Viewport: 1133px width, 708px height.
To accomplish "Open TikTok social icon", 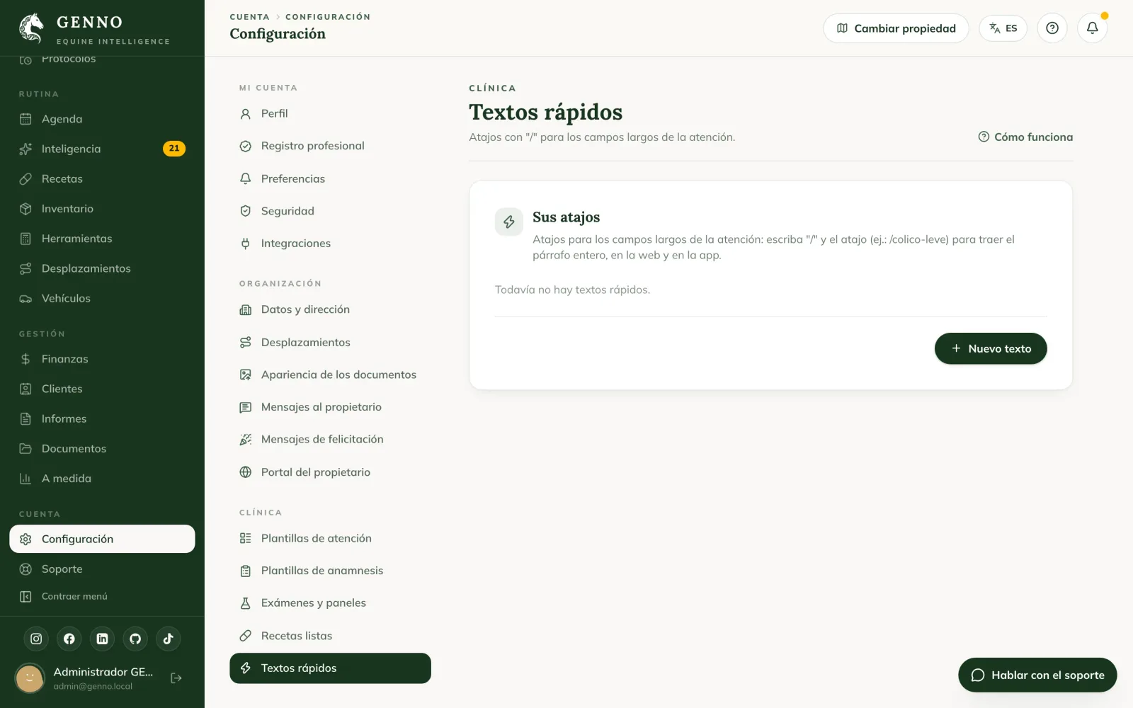I will [x=169, y=639].
